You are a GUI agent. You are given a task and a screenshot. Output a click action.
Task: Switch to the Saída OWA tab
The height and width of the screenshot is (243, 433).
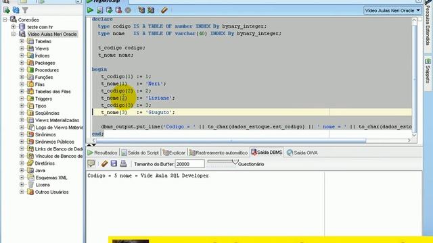tap(302, 153)
